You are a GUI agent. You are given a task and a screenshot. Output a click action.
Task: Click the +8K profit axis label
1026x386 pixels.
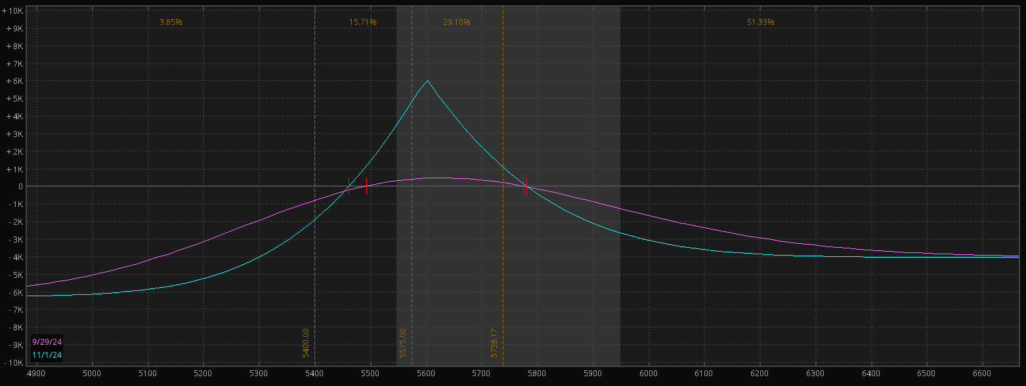(x=15, y=47)
